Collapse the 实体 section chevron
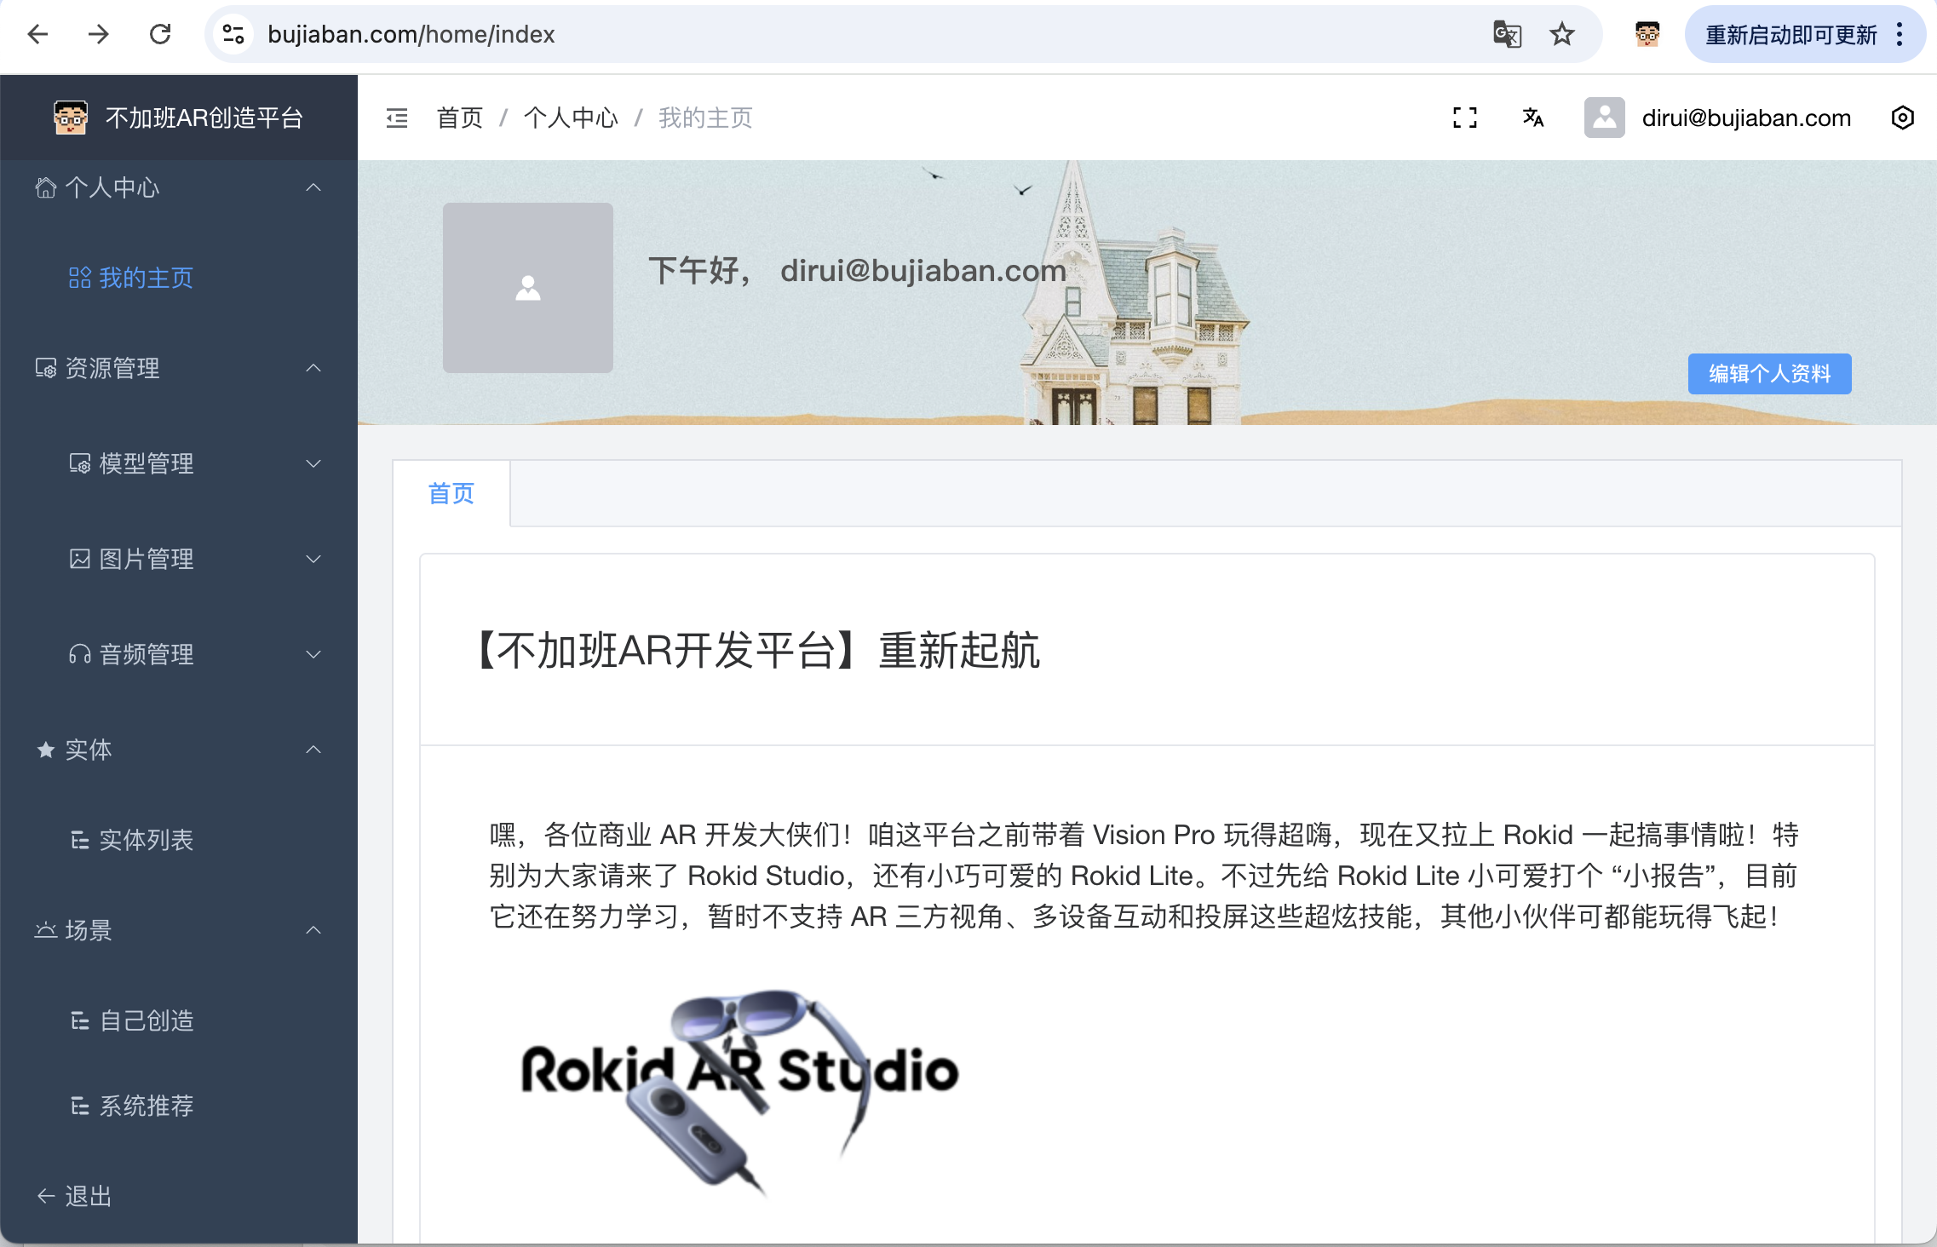 pyautogui.click(x=313, y=750)
